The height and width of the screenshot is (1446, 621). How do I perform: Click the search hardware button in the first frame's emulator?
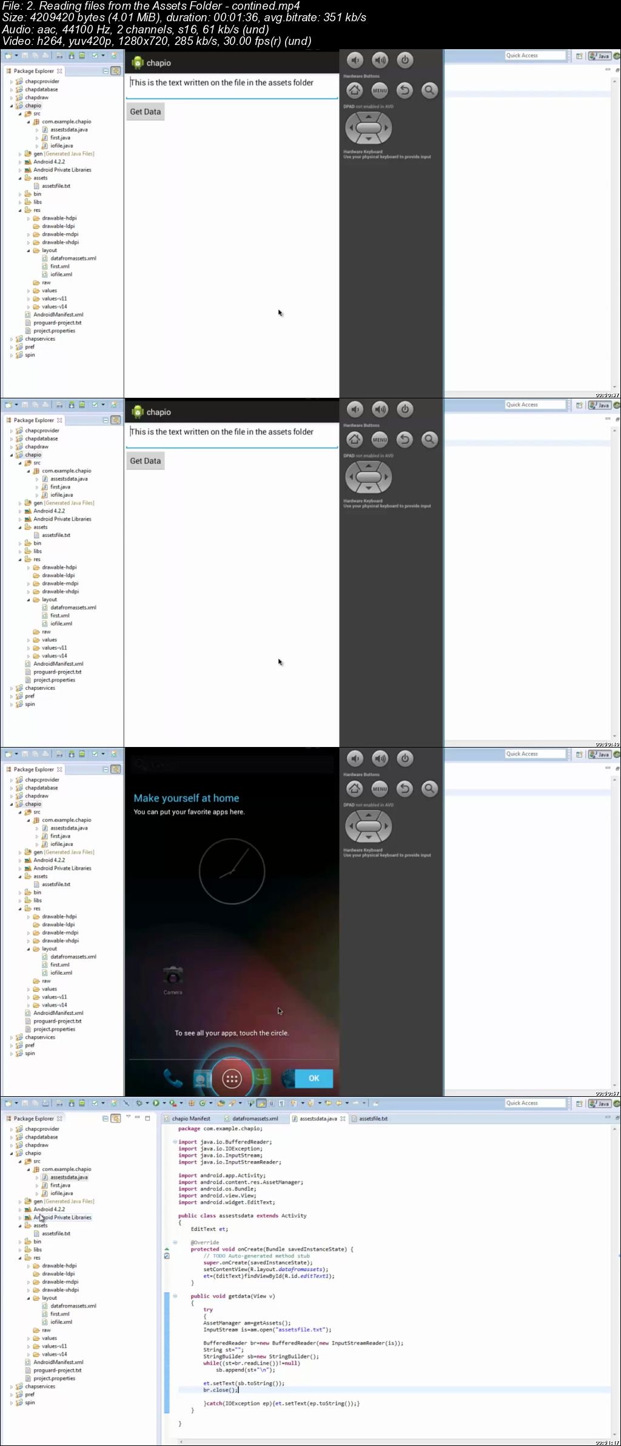[429, 90]
